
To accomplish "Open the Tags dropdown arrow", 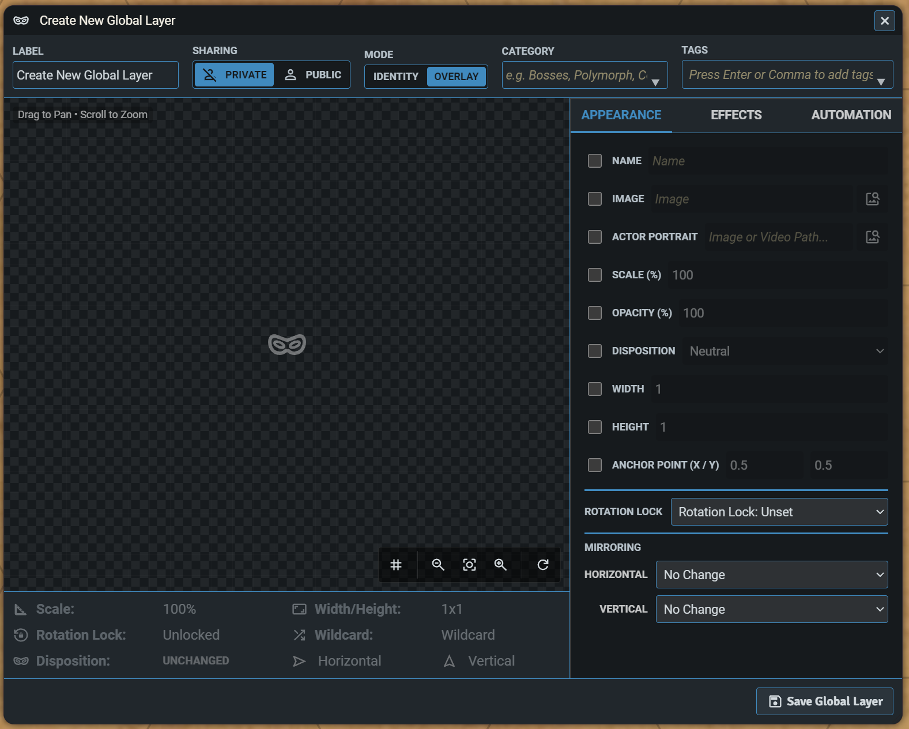I will (x=881, y=82).
